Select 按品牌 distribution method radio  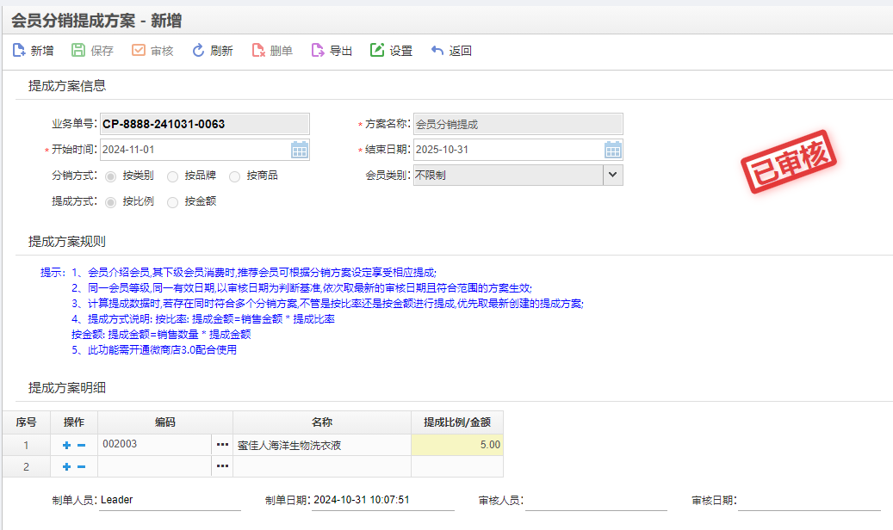[x=172, y=176]
